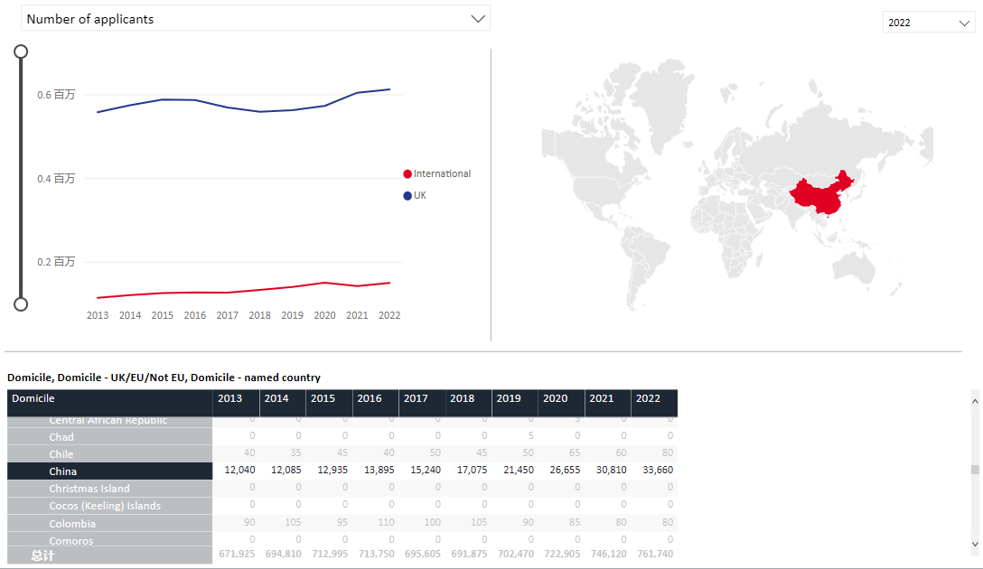Select the Cocos (Keeling) Islands row
Viewport: 983px width, 569px height.
[342, 506]
